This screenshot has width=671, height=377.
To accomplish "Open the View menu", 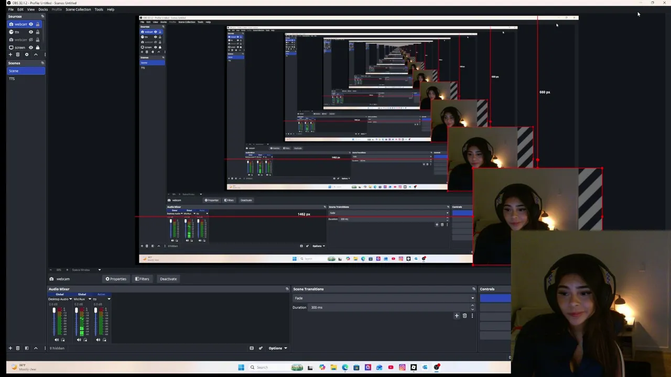I will 31,9.
